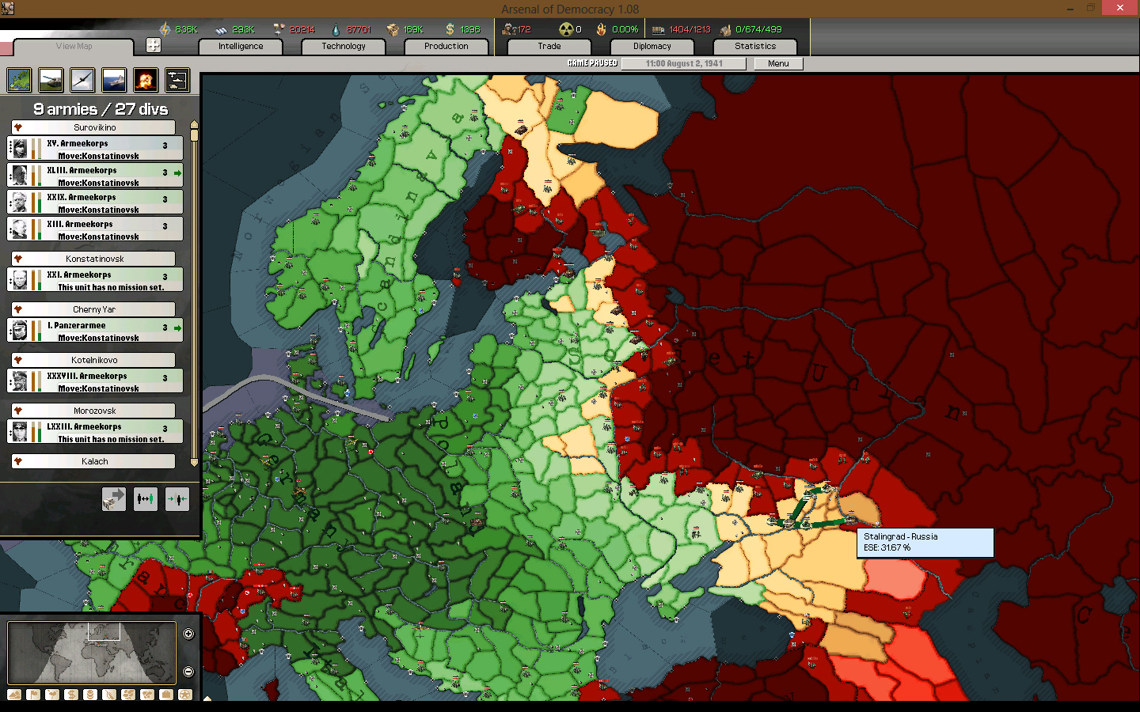This screenshot has width=1140, height=712.
Task: Select the Kalach province header
Action: tap(94, 461)
